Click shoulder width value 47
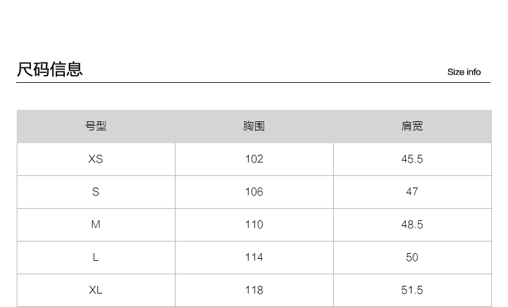 (x=412, y=192)
